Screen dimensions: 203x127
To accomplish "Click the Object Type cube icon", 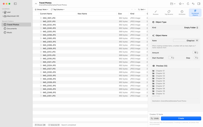I will coord(153,22).
